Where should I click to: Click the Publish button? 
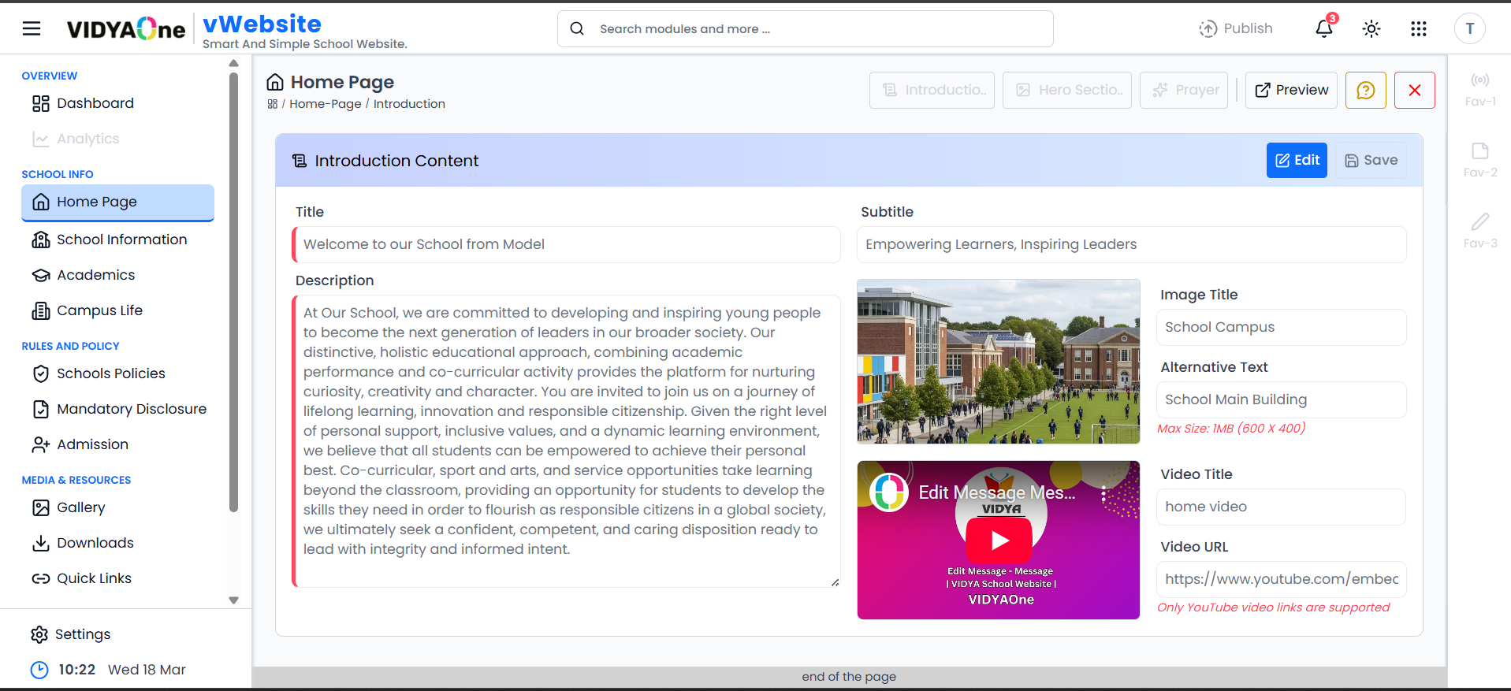[1236, 28]
